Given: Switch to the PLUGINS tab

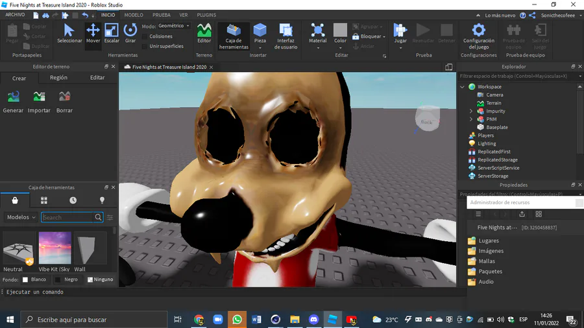Looking at the screenshot, I should tap(206, 15).
